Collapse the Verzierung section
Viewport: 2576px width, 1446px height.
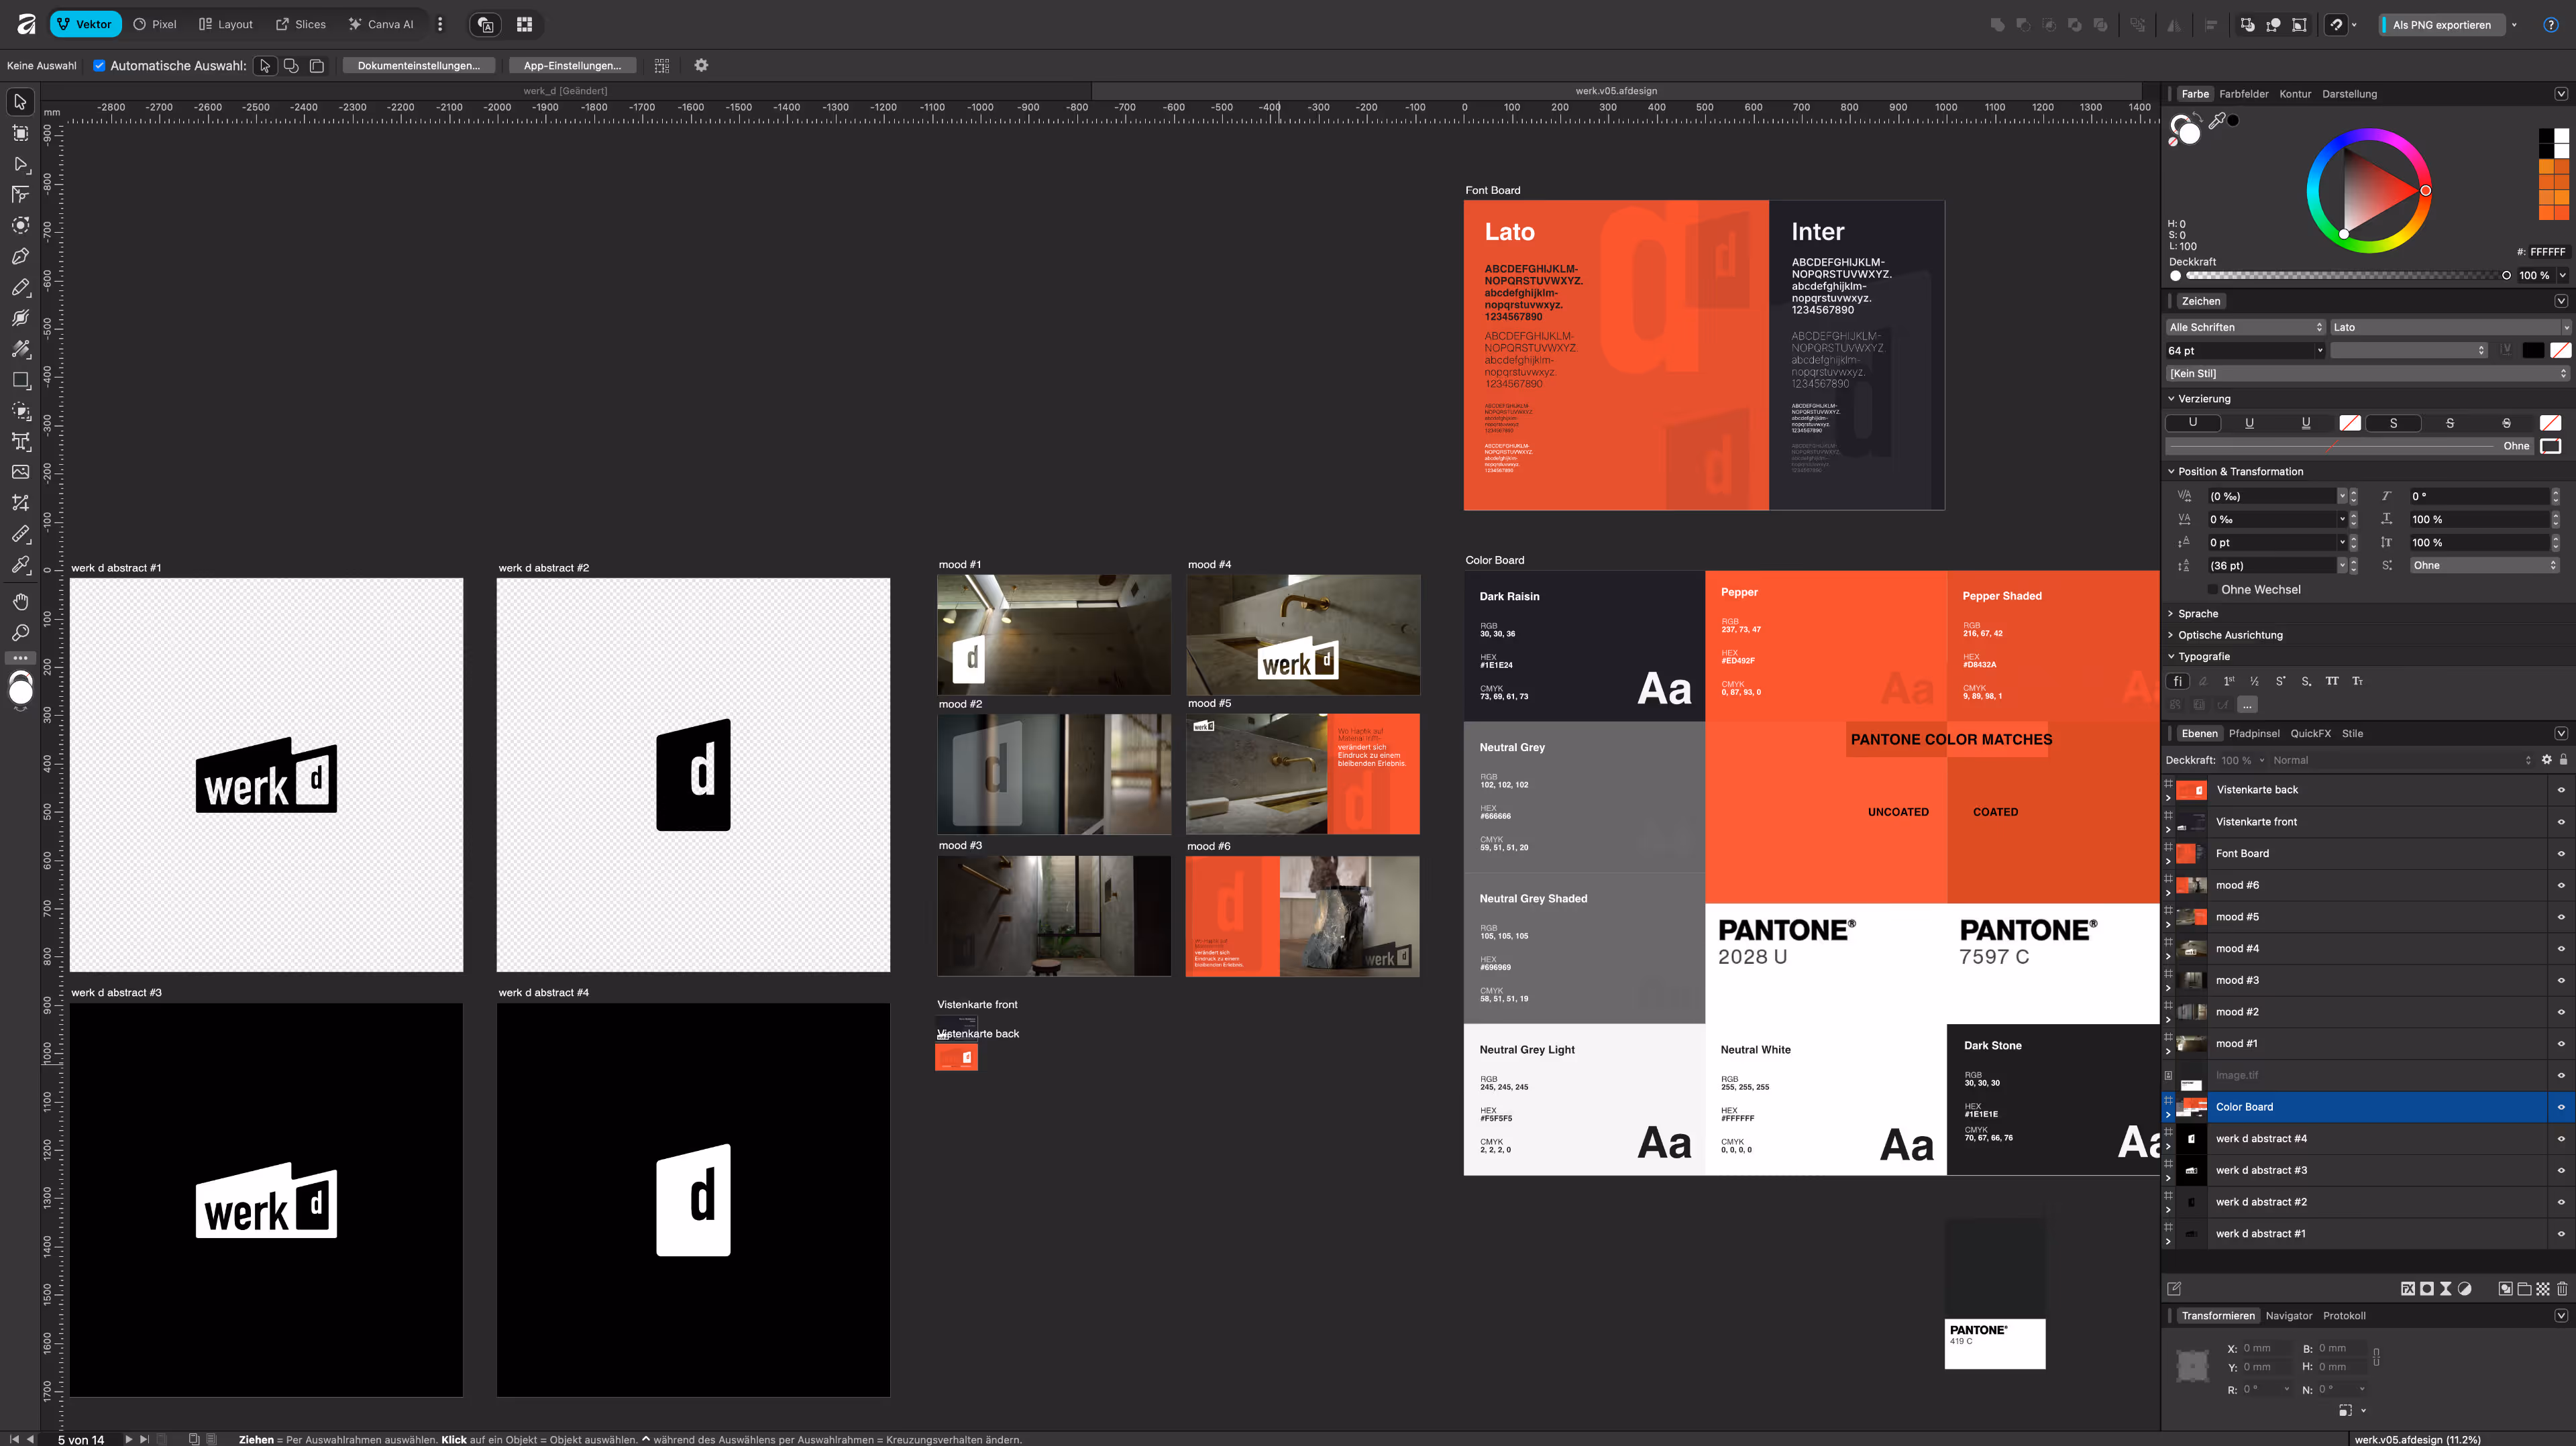[x=2171, y=399]
